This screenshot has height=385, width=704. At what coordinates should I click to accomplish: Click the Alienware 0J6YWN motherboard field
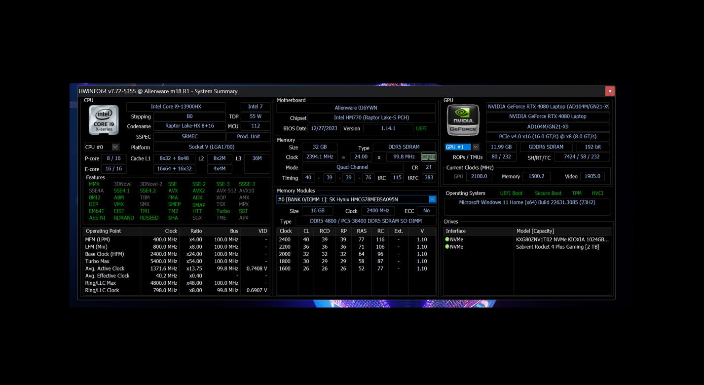(356, 108)
